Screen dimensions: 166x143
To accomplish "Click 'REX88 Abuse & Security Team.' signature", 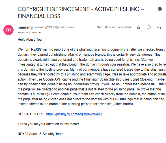I will [41, 134].
